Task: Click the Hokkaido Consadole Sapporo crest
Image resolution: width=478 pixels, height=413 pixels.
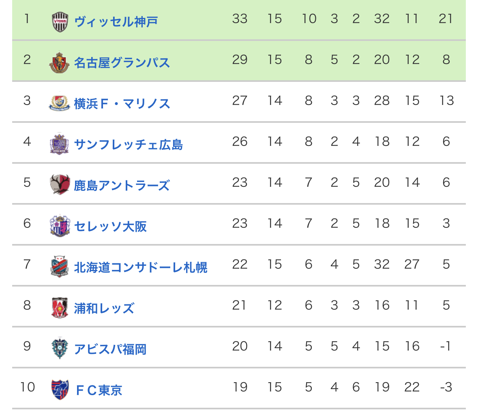Action: click(x=59, y=267)
